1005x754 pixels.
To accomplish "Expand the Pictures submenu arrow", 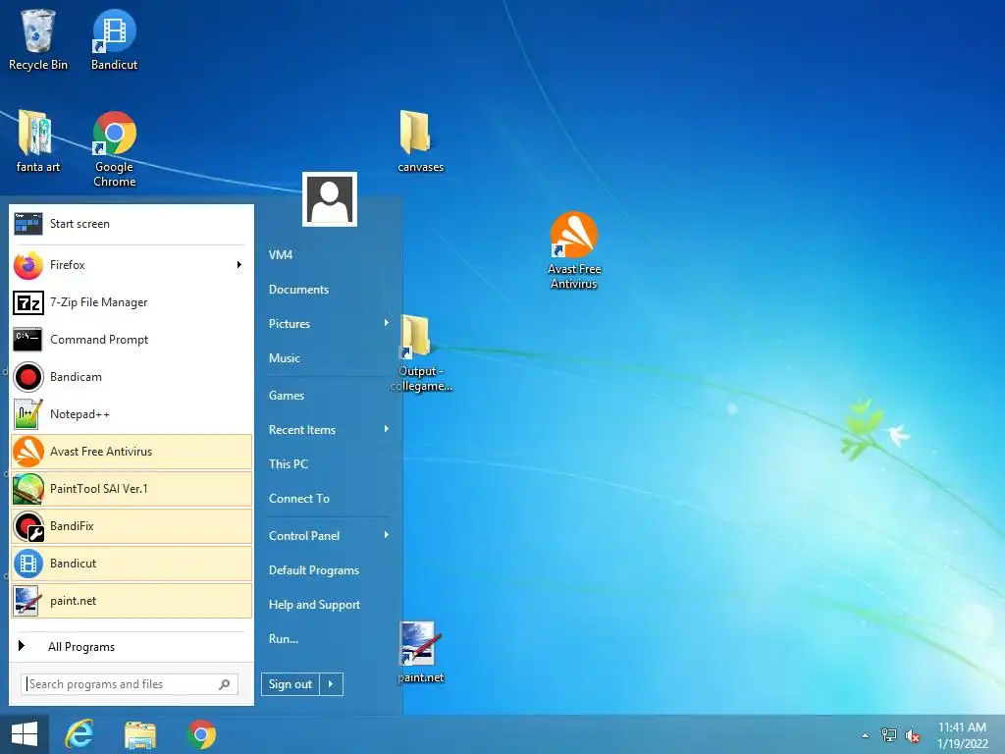I will 387,322.
